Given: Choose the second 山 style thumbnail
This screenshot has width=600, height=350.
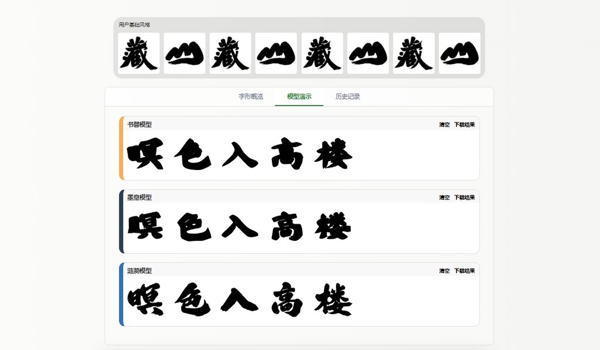Looking at the screenshot, I should pos(277,53).
